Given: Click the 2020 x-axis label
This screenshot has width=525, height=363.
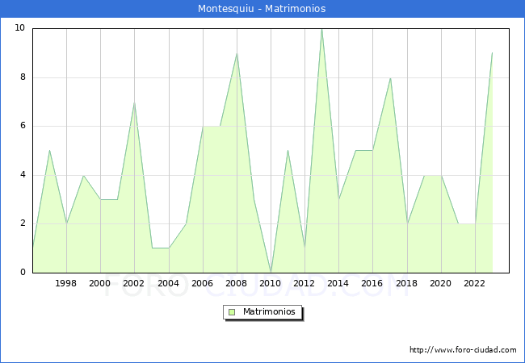Looking at the screenshot, I should (x=440, y=283).
